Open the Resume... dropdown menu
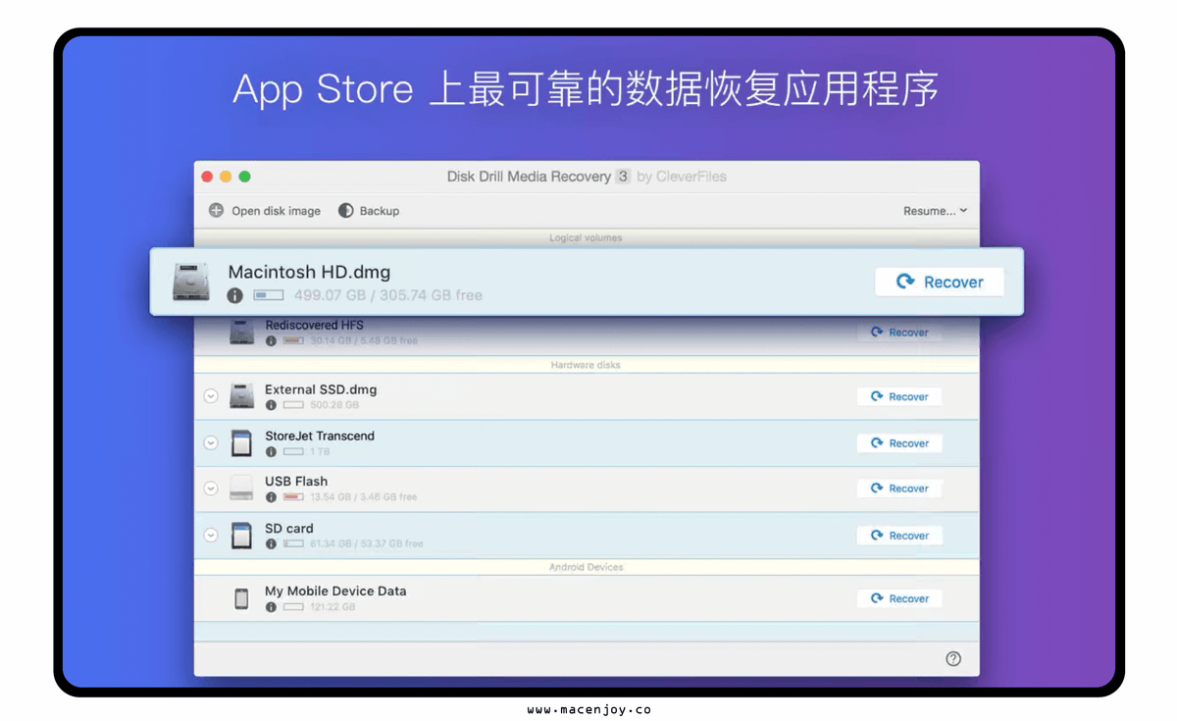This screenshot has height=721, width=1177. 935,211
